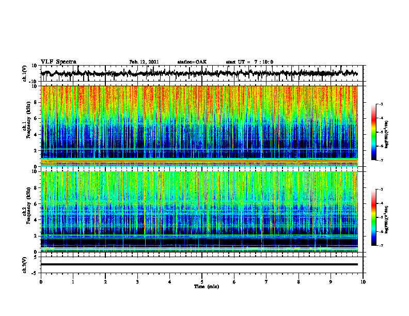Click the "ch.1(V)" waveform axis label
This screenshot has width=409, height=316.
[x=25, y=73]
